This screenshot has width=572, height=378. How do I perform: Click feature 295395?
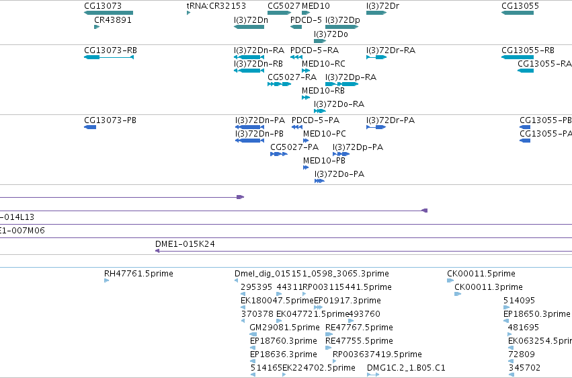243,294
